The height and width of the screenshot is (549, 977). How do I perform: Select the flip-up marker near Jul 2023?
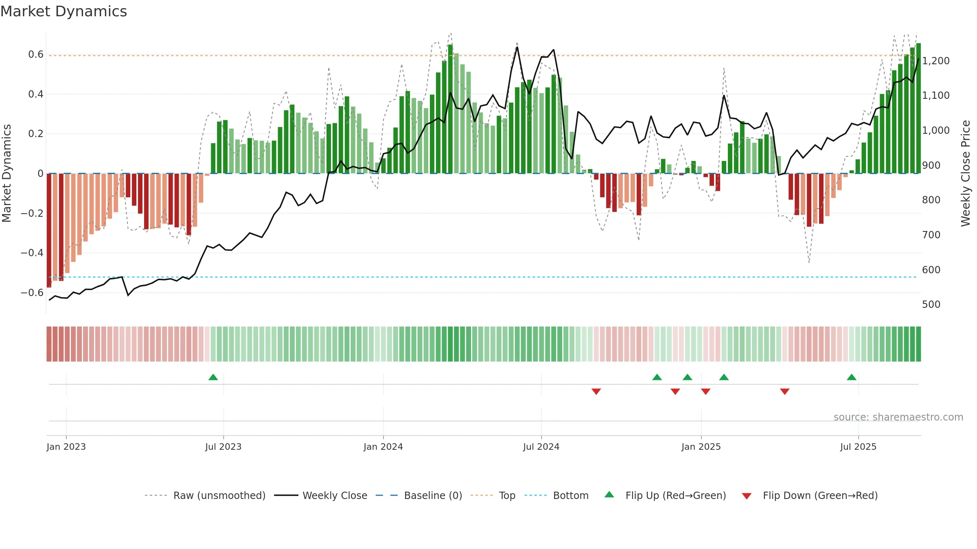[x=213, y=377]
